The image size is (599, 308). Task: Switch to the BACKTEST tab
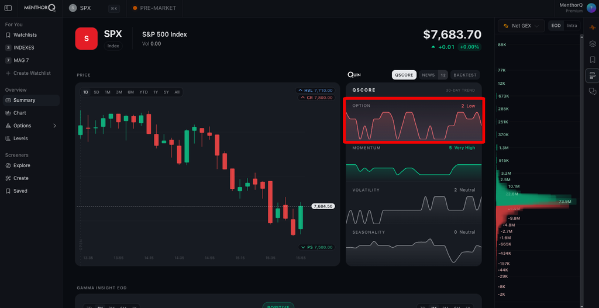pyautogui.click(x=465, y=75)
